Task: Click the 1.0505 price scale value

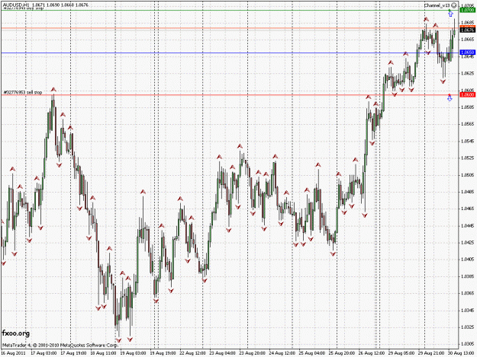Action: click(x=468, y=175)
